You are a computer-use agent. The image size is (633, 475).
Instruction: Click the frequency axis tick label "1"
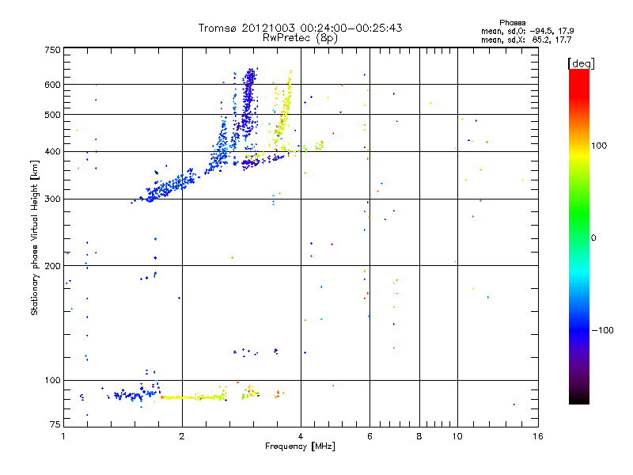[x=63, y=436]
